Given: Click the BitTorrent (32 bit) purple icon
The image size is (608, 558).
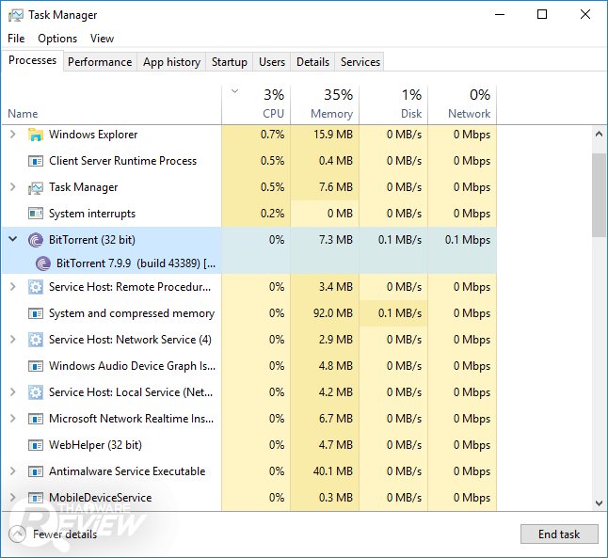Looking at the screenshot, I should click(x=35, y=240).
